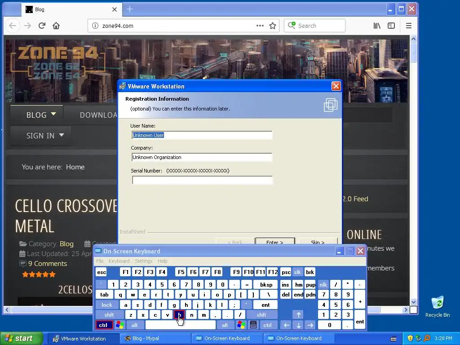Hit the spacebar on On-Screen Keyboard
The image size is (460, 345).
point(181,325)
